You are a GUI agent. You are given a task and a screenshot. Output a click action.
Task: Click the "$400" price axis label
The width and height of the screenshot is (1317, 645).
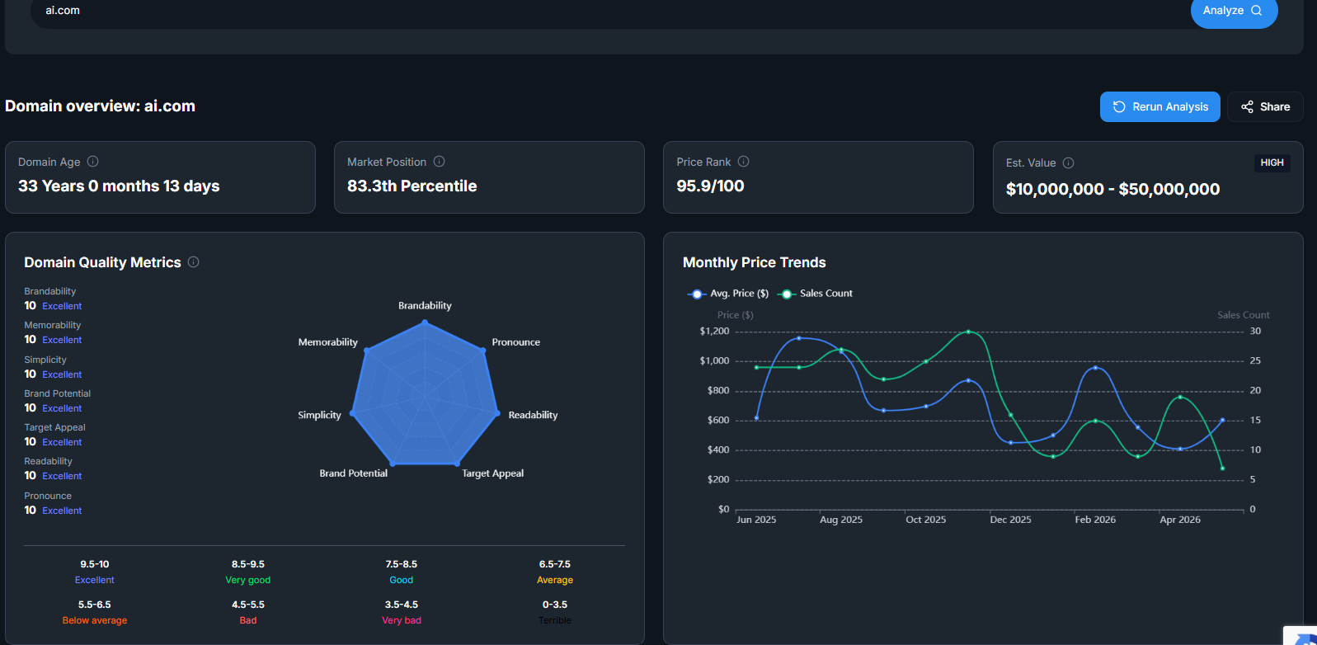click(718, 450)
